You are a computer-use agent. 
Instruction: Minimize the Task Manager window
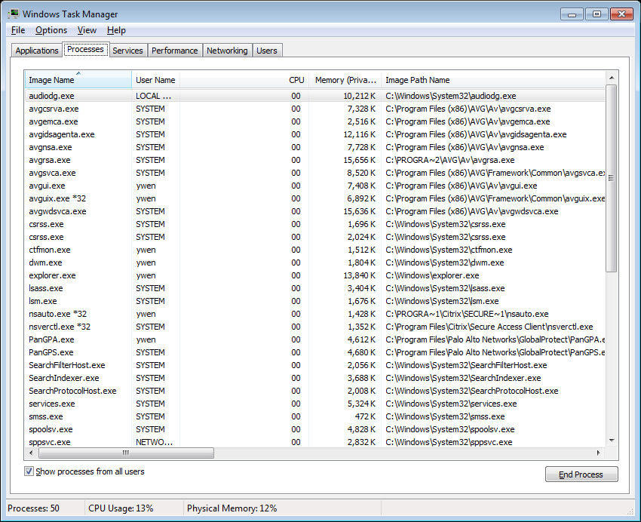point(572,14)
